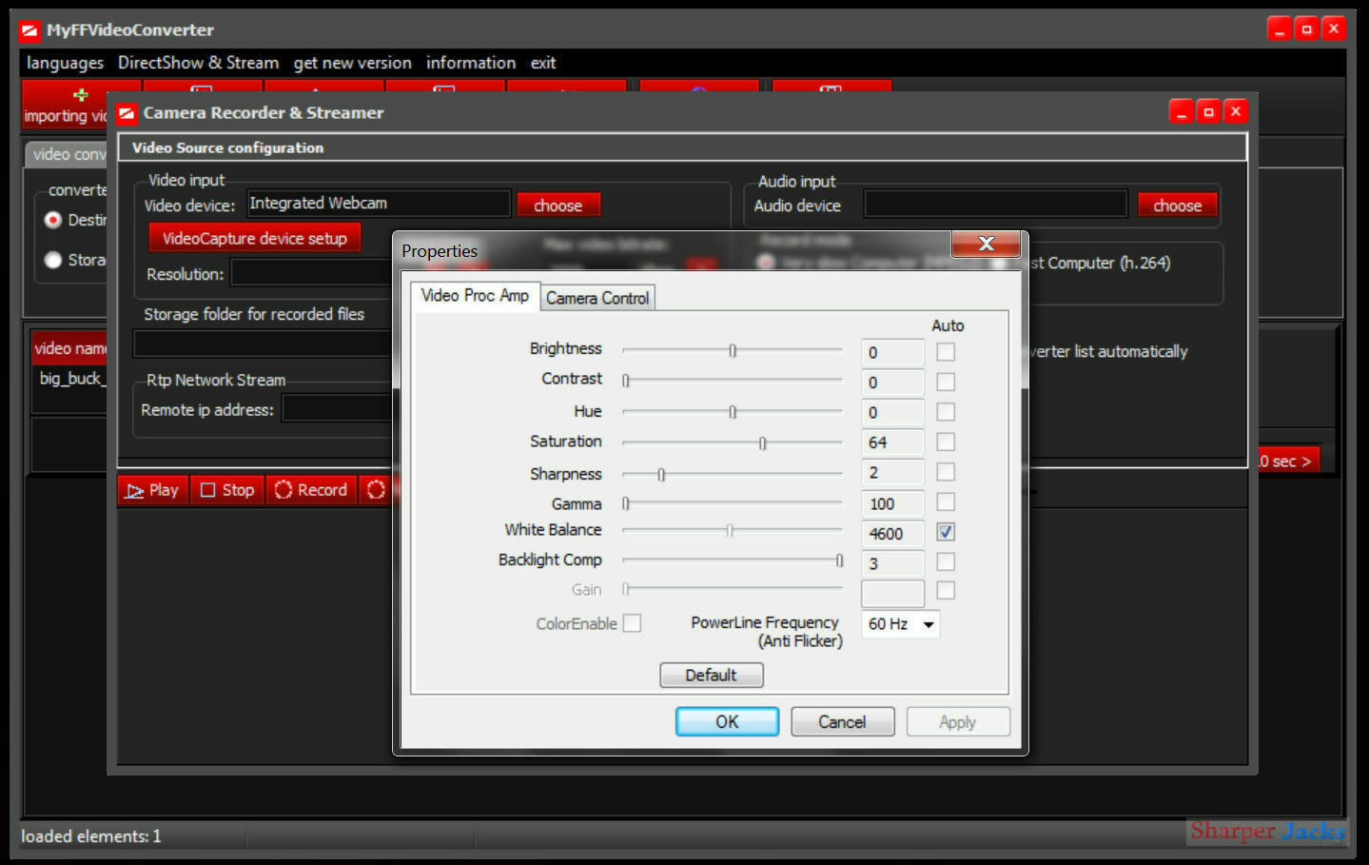Image resolution: width=1369 pixels, height=865 pixels.
Task: Click the Audio device input field
Action: [996, 204]
